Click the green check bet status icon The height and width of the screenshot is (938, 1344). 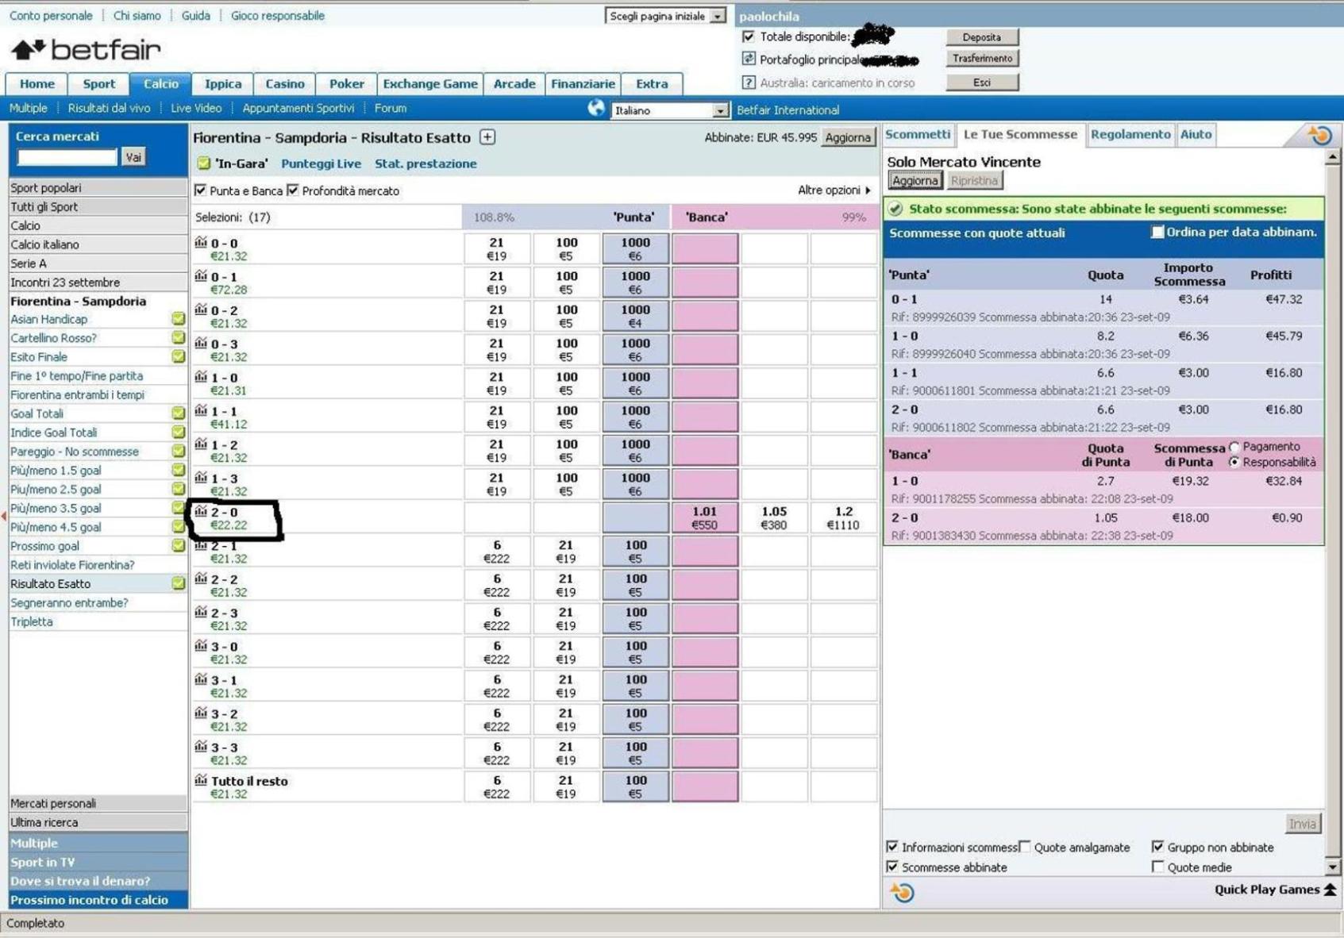895,209
